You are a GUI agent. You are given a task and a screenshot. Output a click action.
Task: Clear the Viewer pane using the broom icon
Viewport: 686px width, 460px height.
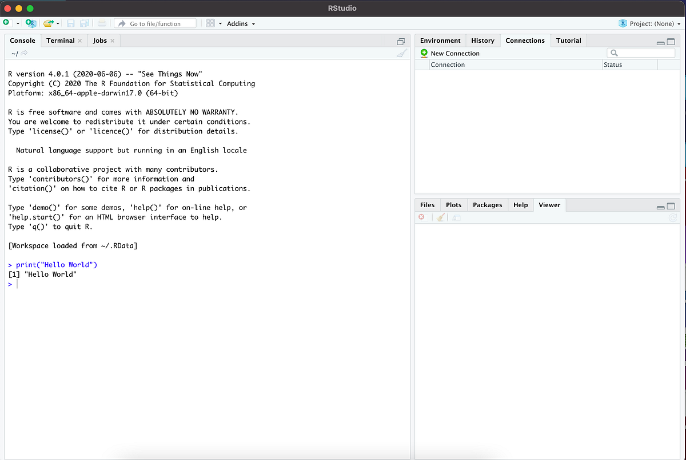pos(440,217)
